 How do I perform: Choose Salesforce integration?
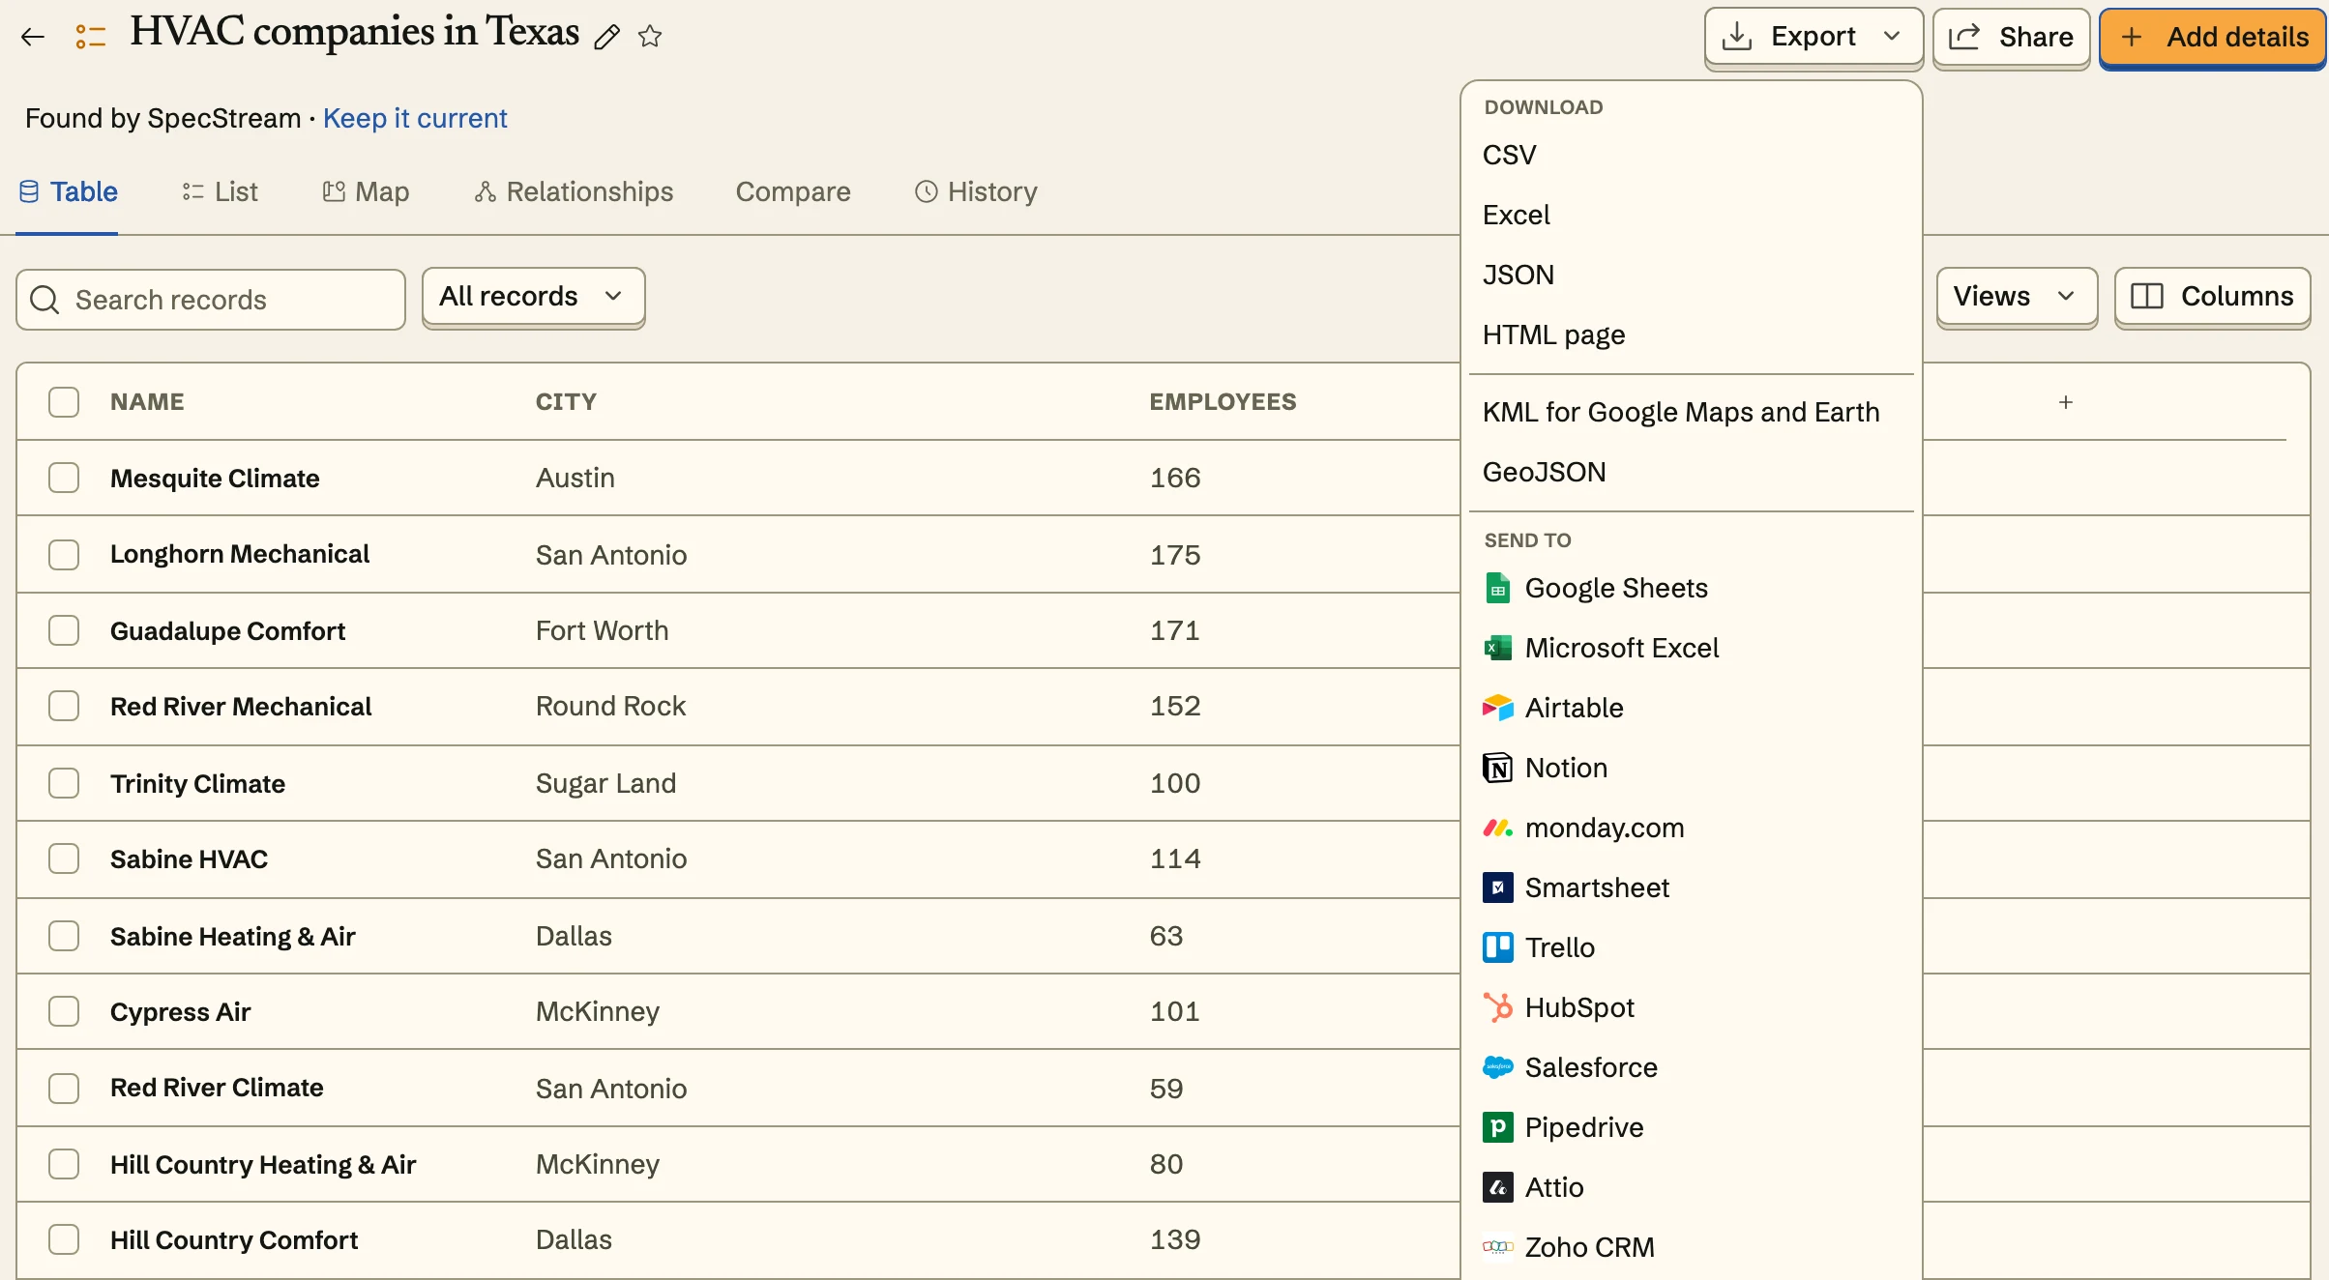pos(1691,1067)
